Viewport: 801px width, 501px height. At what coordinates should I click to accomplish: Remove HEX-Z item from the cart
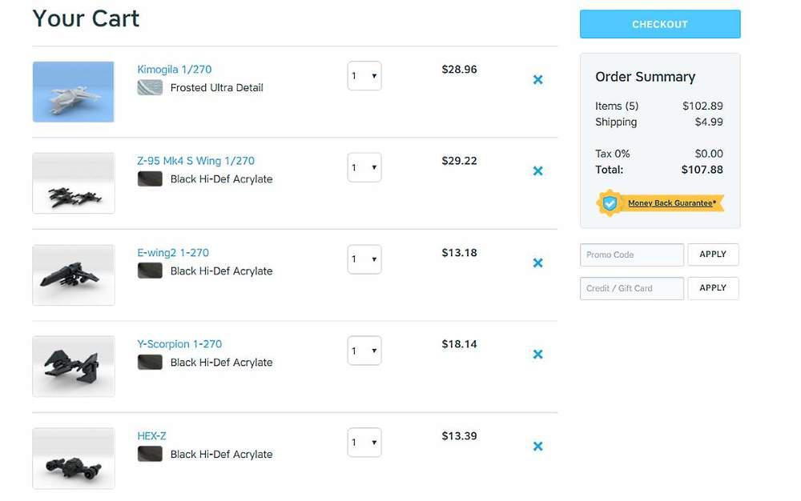(x=538, y=446)
